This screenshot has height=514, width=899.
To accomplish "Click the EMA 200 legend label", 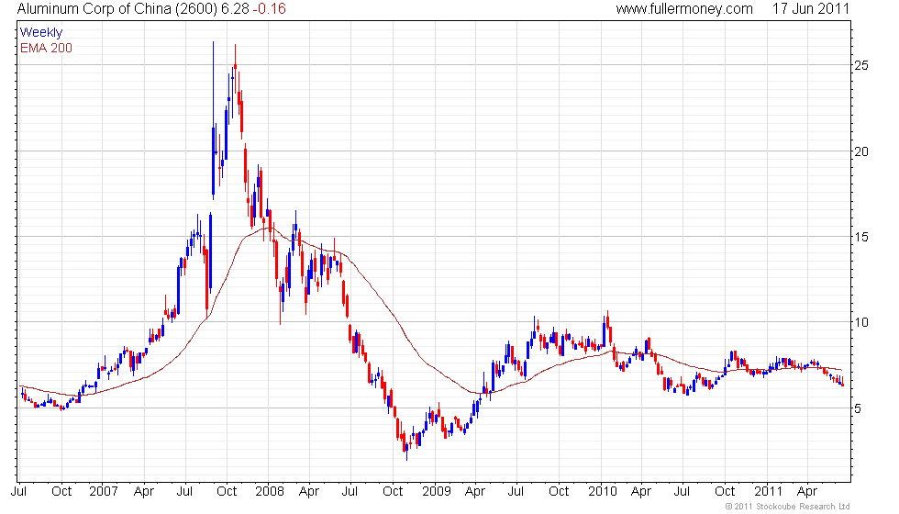I will click(47, 48).
